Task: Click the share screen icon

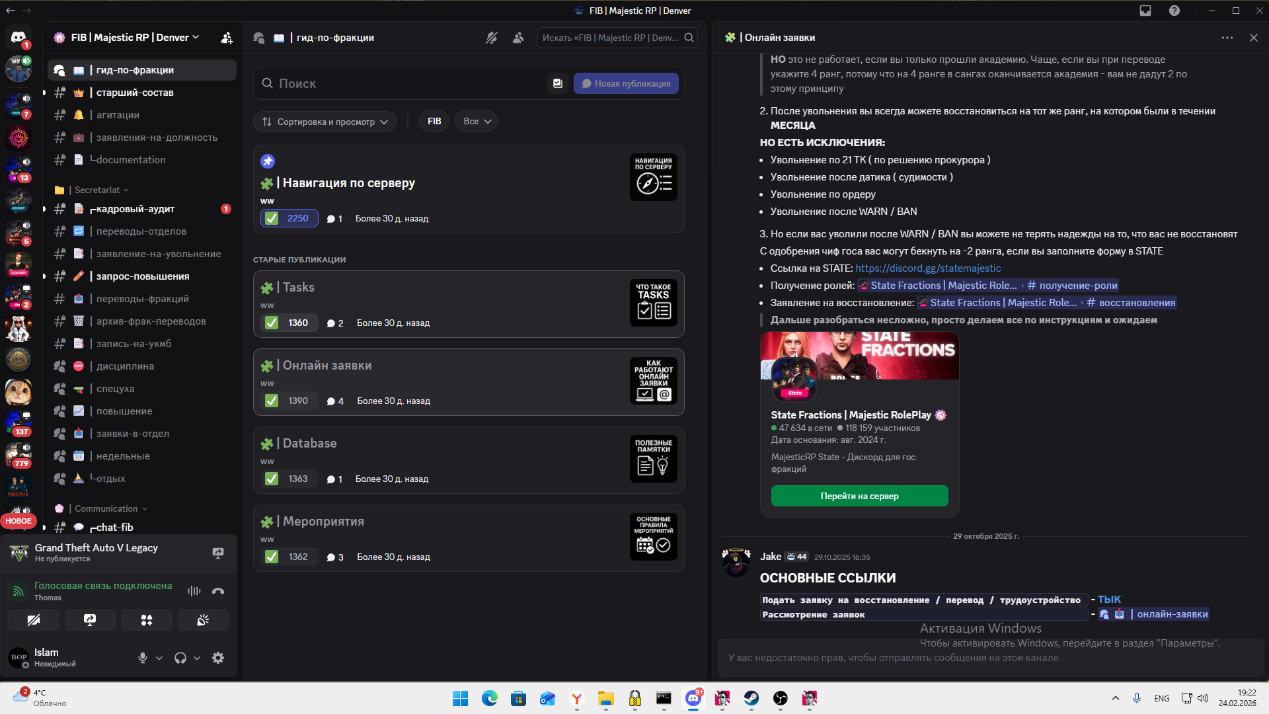Action: [90, 620]
